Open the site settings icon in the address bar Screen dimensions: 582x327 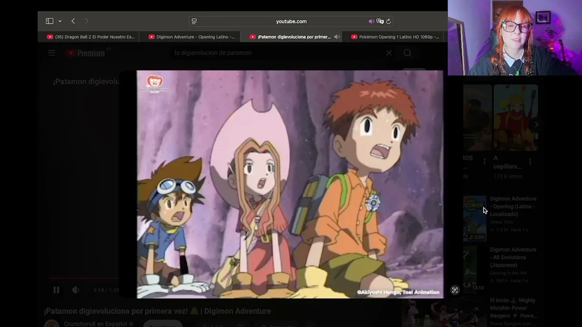click(x=194, y=21)
